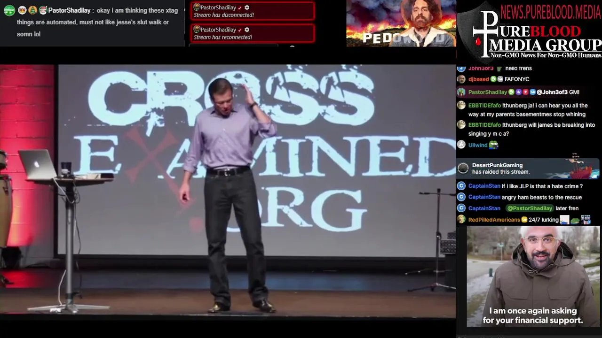Click Ullwind's avatar in the chat

pyautogui.click(x=461, y=145)
